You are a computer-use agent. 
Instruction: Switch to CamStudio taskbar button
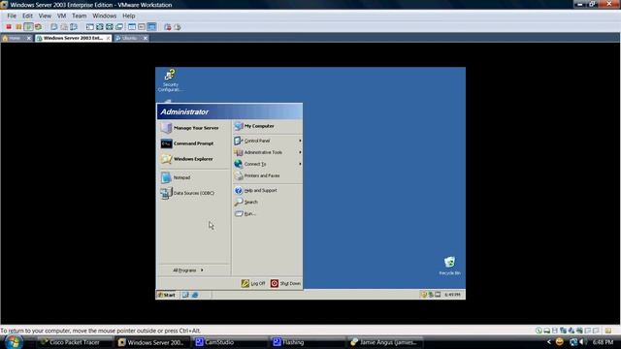point(232,342)
